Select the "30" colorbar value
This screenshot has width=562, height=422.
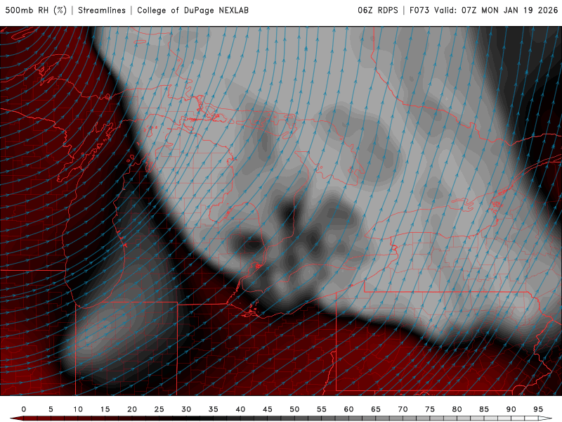pyautogui.click(x=186, y=409)
